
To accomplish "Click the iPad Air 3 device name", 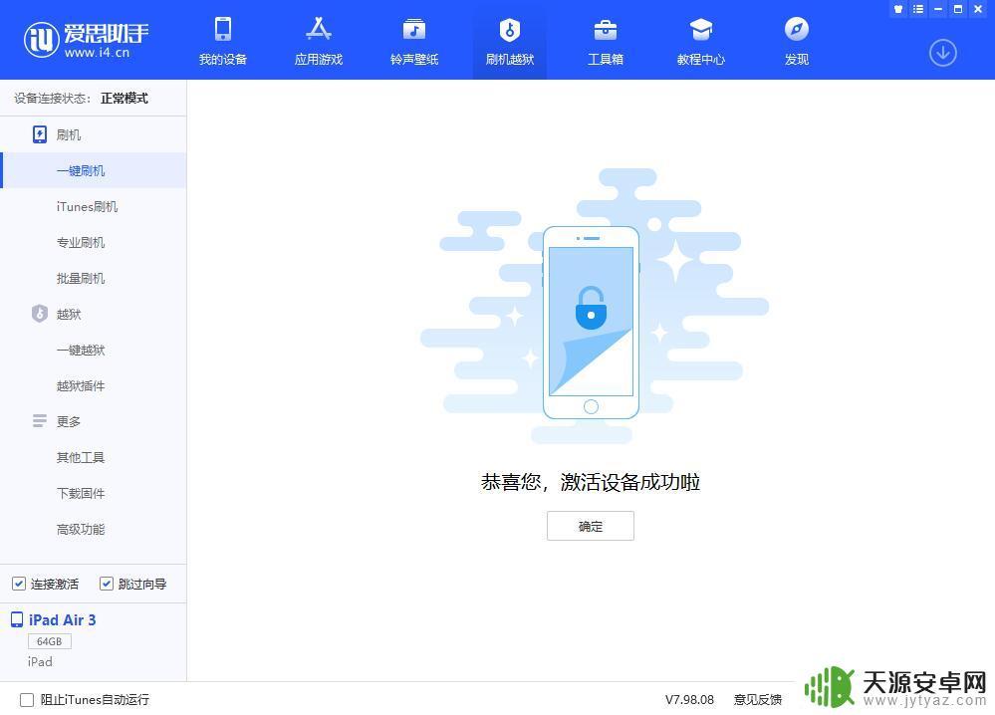I will (x=62, y=619).
